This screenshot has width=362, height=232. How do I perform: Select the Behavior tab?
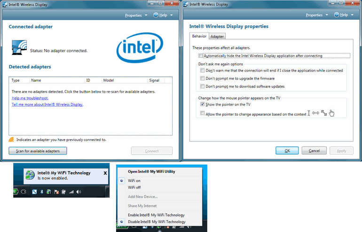(199, 36)
